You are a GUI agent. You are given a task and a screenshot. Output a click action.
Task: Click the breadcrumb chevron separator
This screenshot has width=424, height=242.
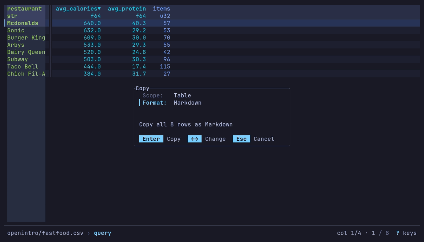pyautogui.click(x=89, y=233)
